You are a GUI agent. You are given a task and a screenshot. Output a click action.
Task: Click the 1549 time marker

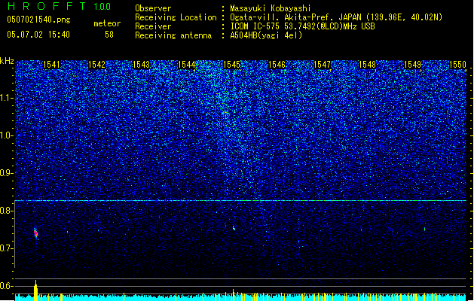[x=413, y=65]
